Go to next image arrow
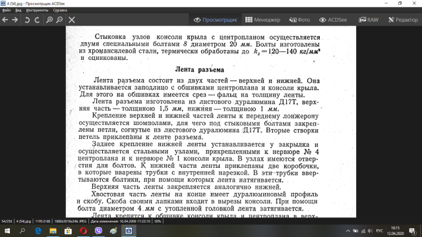The width and height of the screenshot is (422, 237). click(x=15, y=20)
